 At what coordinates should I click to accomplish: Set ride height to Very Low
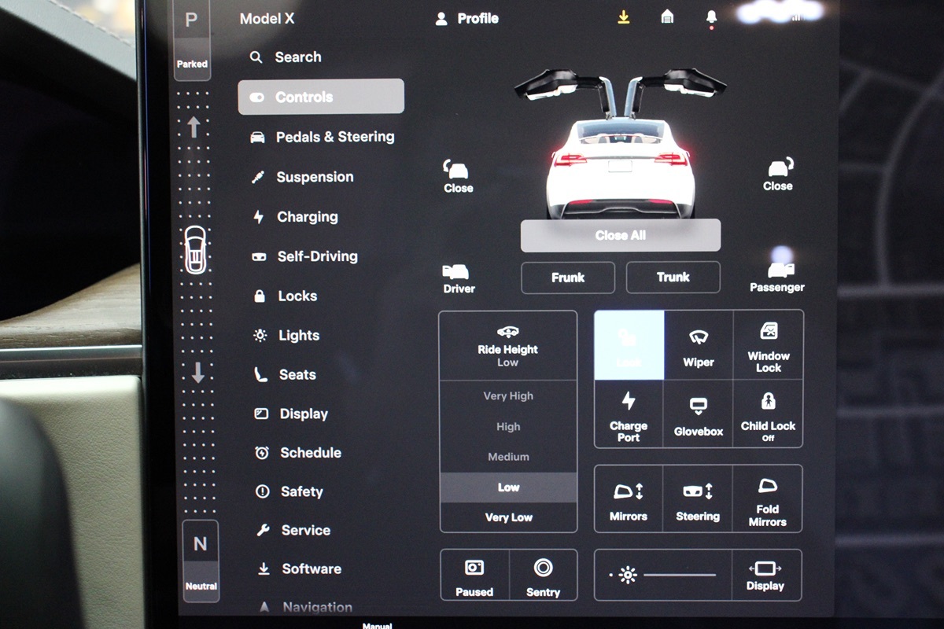pyautogui.click(x=508, y=517)
